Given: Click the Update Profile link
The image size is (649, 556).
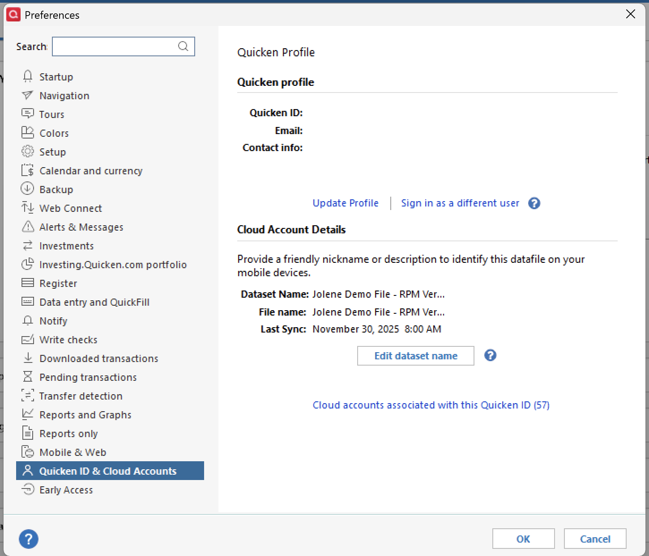Looking at the screenshot, I should (345, 203).
